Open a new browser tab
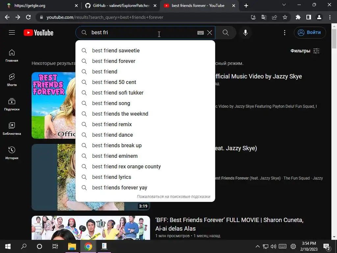The width and height of the screenshot is (337, 253). [246, 6]
